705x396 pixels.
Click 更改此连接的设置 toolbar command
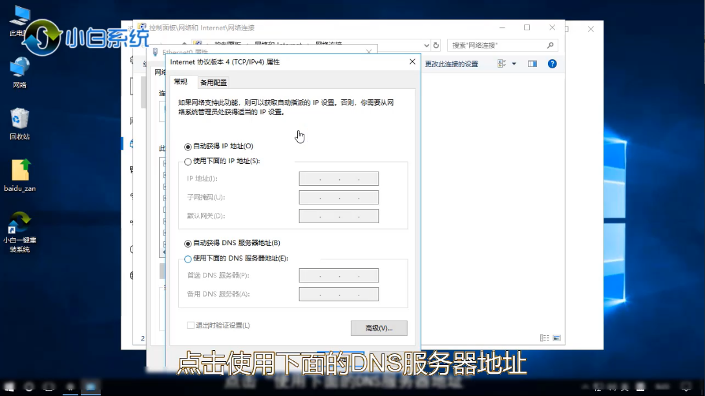[451, 64]
